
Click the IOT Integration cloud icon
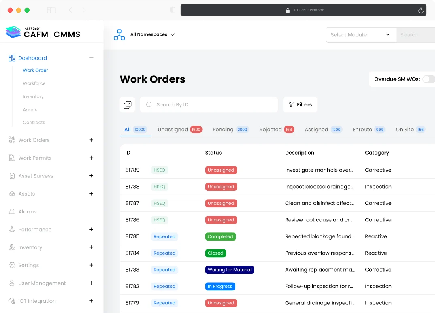12,301
